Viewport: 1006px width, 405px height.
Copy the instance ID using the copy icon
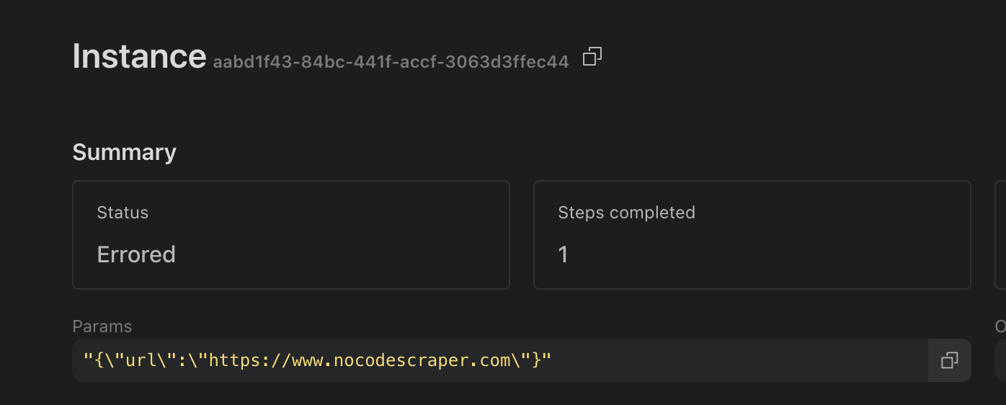pyautogui.click(x=592, y=56)
